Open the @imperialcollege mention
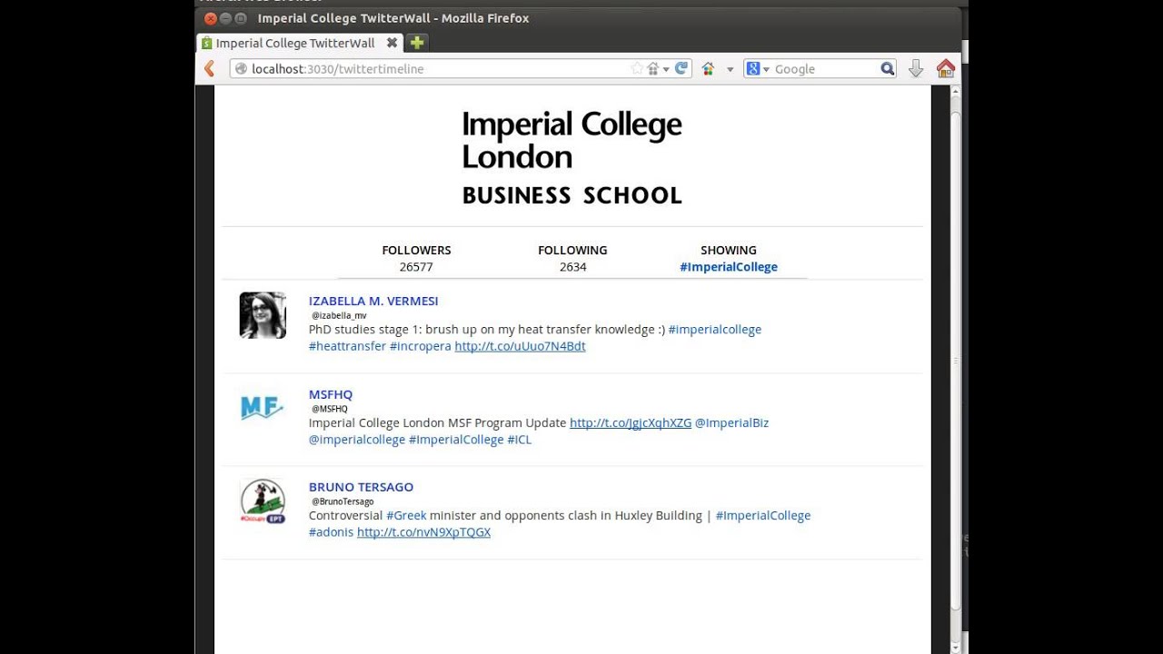 coord(357,440)
